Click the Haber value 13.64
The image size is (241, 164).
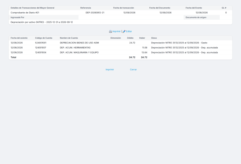(144, 52)
